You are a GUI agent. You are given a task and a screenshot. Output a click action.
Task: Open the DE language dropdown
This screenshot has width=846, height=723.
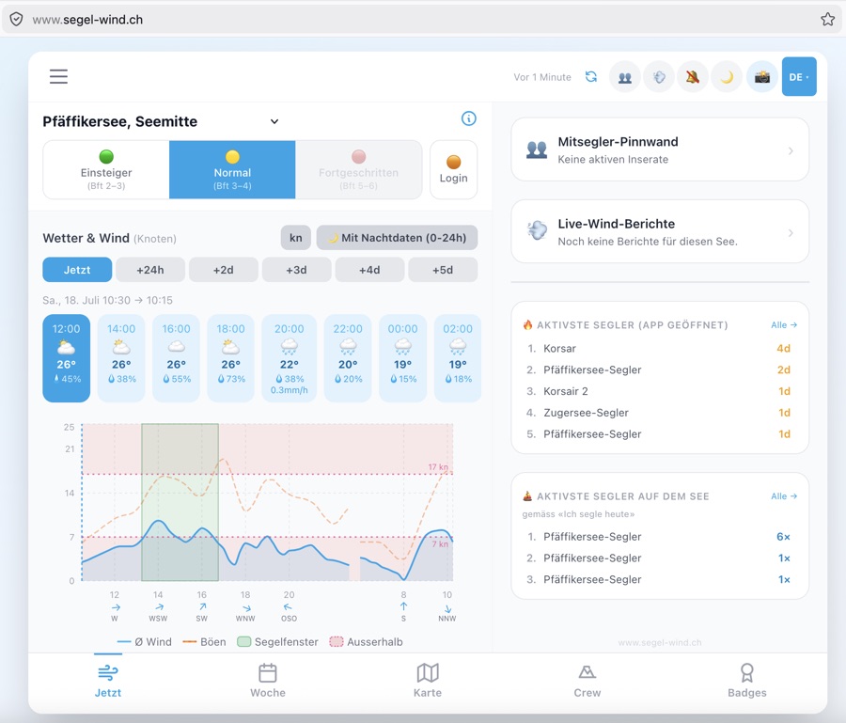798,77
